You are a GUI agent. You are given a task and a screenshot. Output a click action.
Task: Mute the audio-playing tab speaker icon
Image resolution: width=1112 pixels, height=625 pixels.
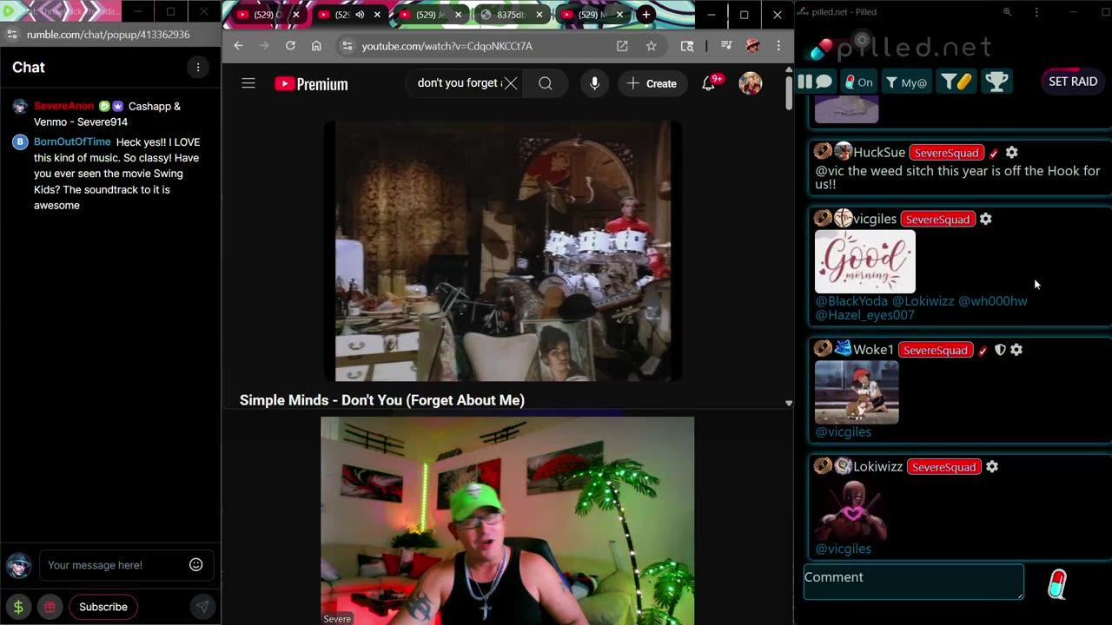360,15
